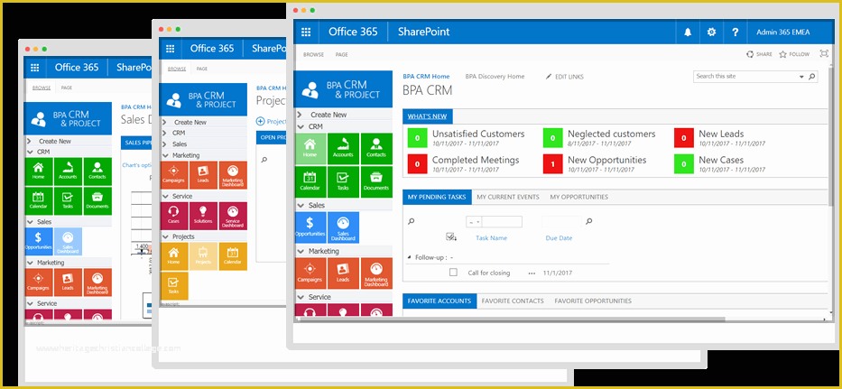Click Edit Links in top navigation
Viewport: 842px width, 389px height.
564,77
